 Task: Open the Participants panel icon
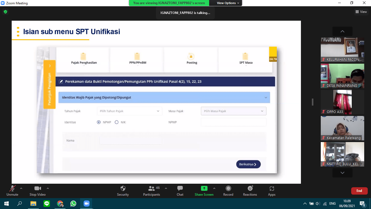click(x=152, y=188)
